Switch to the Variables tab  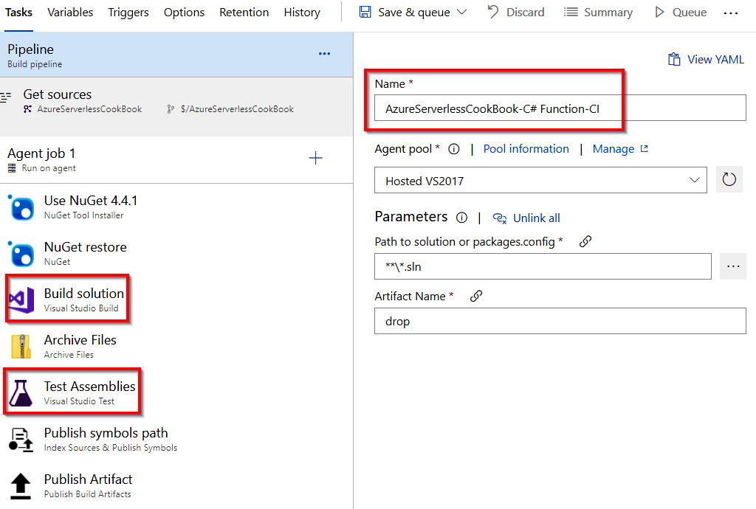(70, 13)
